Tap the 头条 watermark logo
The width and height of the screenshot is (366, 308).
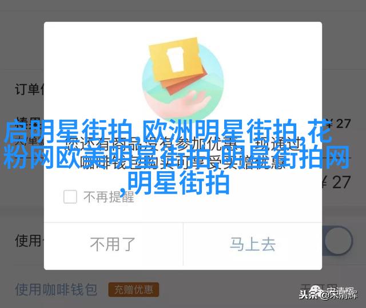point(308,294)
